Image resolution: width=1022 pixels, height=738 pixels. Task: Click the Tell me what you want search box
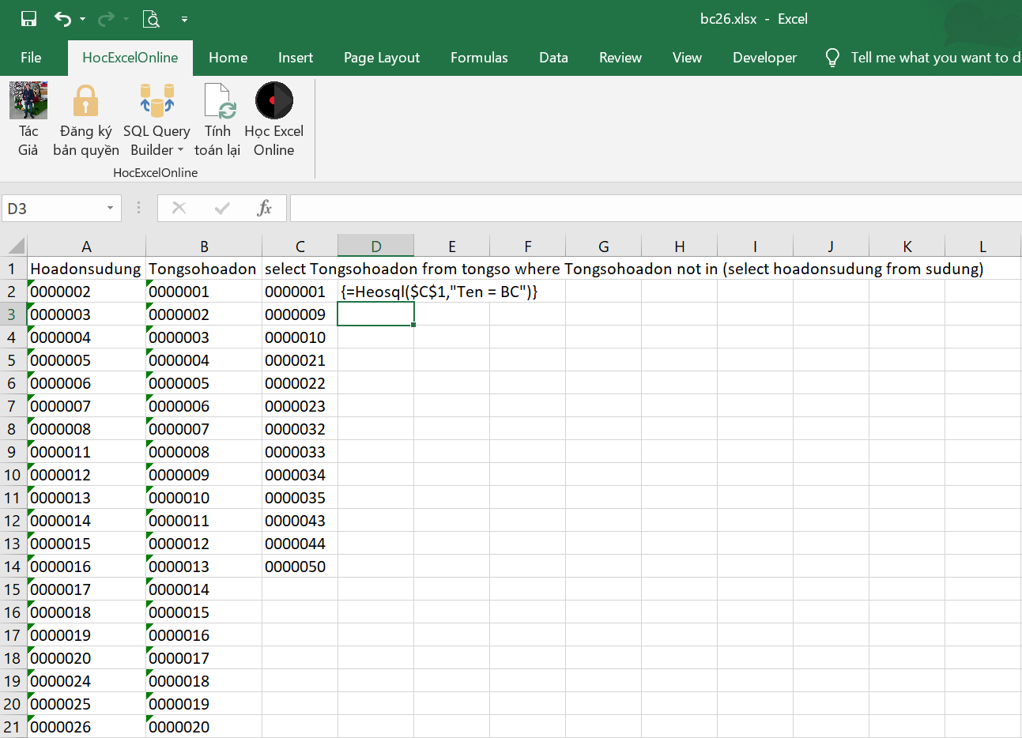[935, 58]
